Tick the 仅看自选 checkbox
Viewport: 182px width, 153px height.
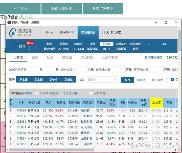click(x=91, y=93)
